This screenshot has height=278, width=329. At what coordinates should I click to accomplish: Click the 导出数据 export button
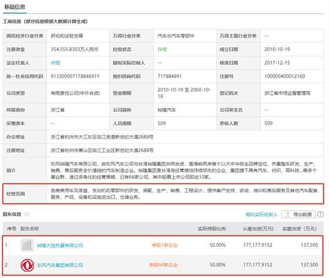298,214
